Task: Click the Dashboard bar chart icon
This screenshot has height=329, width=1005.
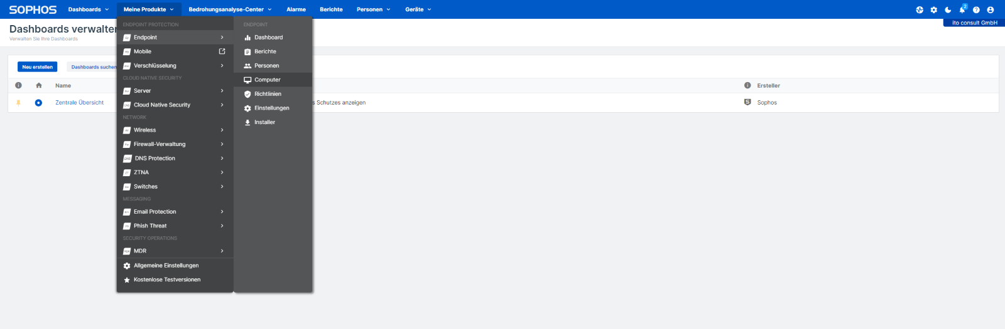Action: [247, 38]
